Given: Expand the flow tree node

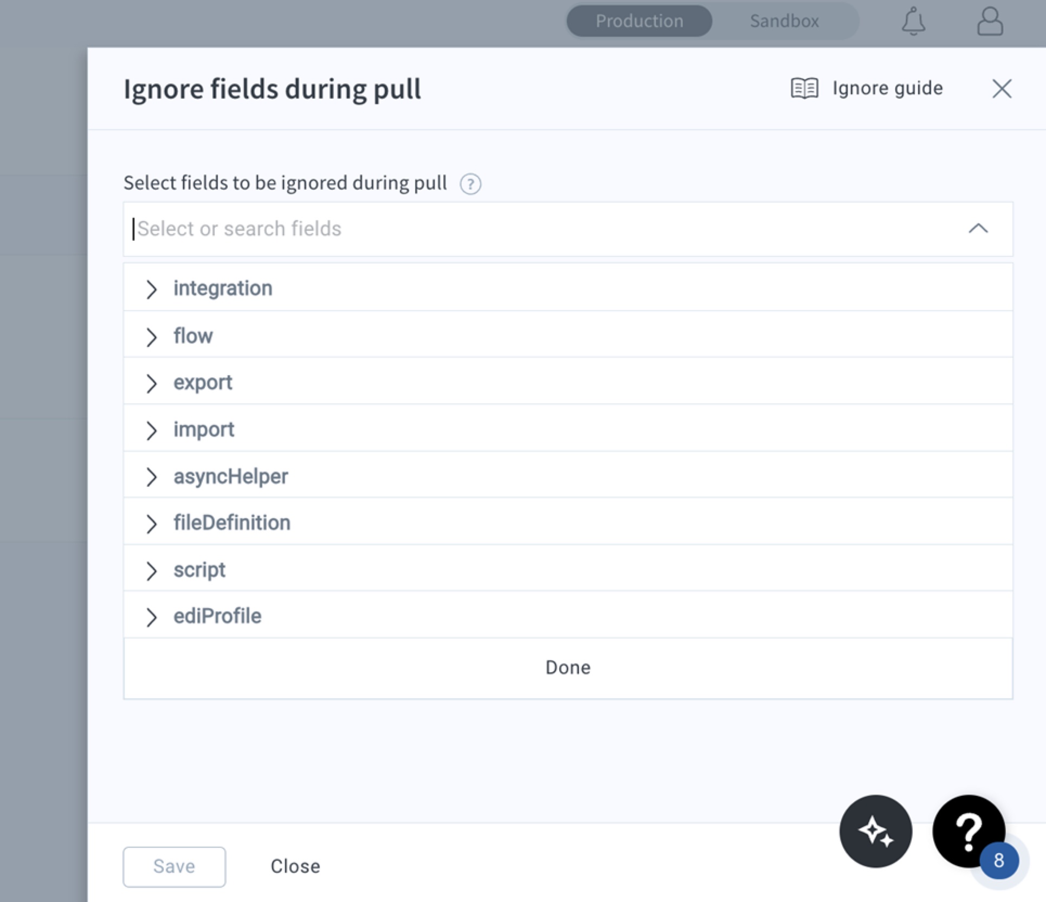Looking at the screenshot, I should [x=151, y=337].
